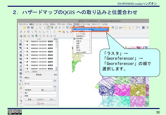This screenshot has height=115, width=166.
Task: Uncheck visibility of layer 06ND374-20140701
Action: (x=27, y=42)
